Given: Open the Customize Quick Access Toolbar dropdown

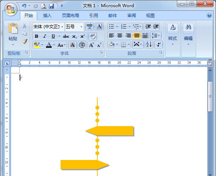Looking at the screenshot, I should (x=62, y=6).
